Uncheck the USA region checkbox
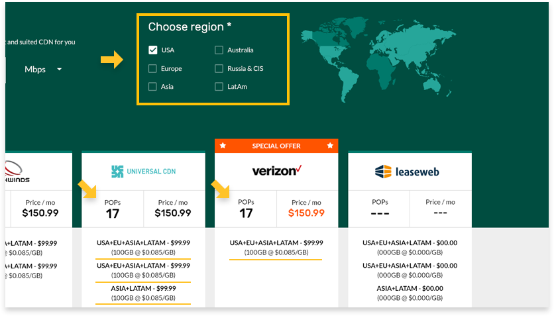 (x=152, y=50)
